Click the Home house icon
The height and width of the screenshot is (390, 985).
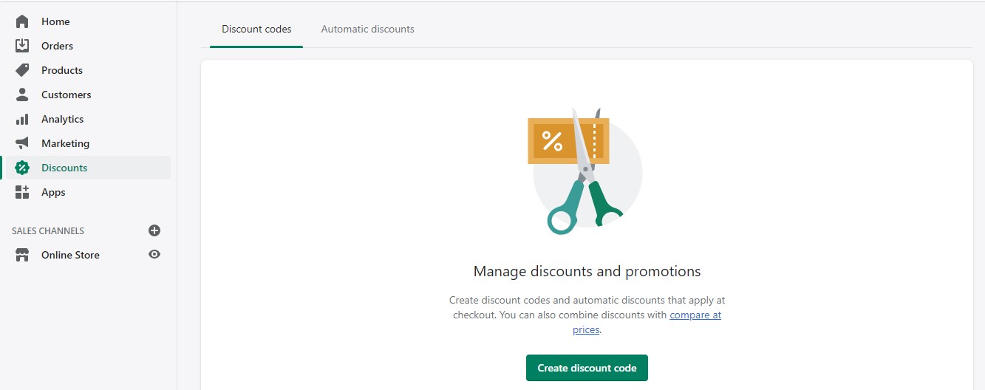(x=22, y=21)
